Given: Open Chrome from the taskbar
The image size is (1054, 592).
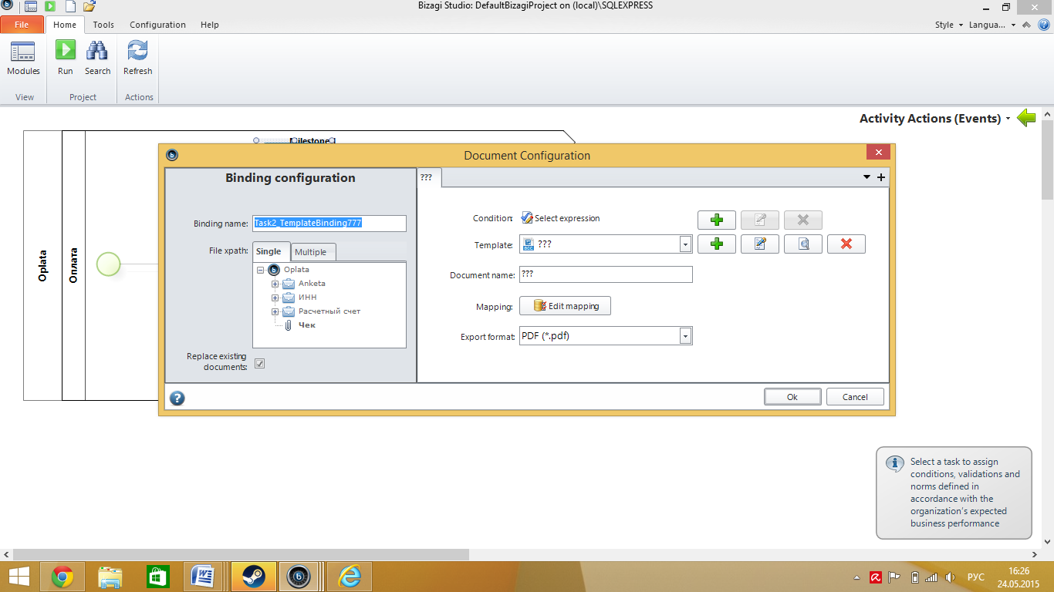Looking at the screenshot, I should (x=62, y=577).
